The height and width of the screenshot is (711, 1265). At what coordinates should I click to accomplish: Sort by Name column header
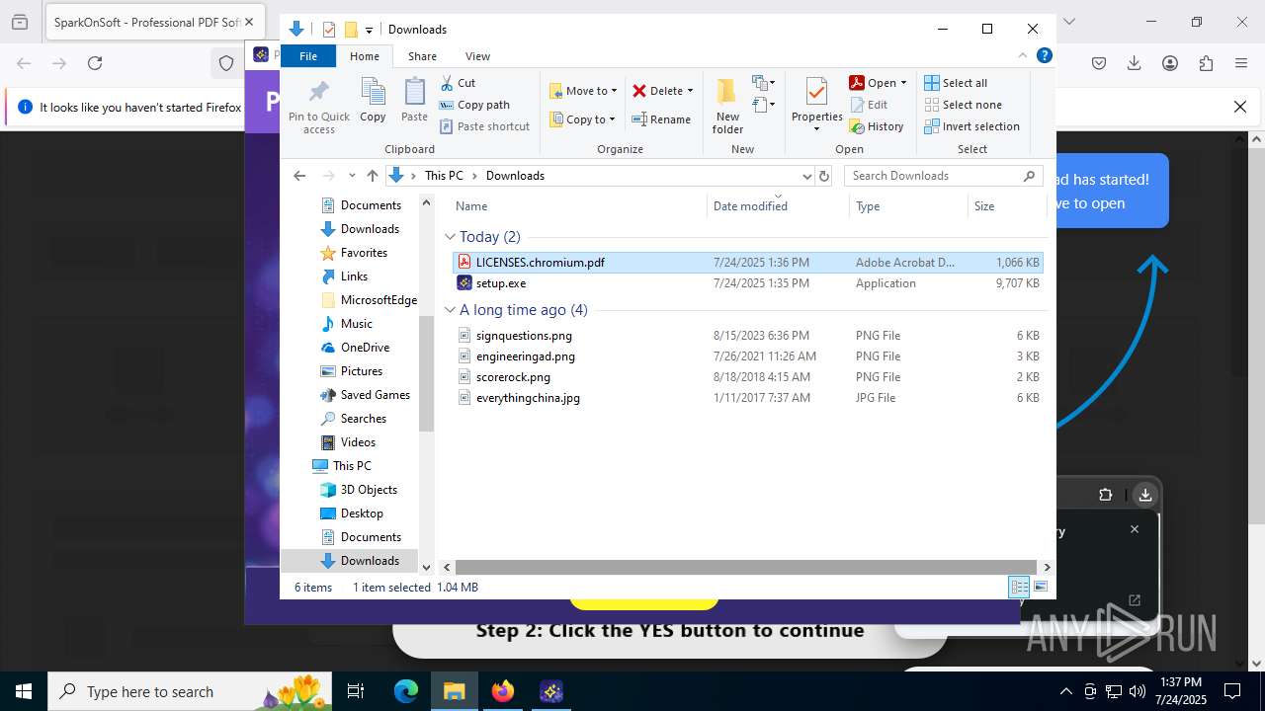(x=578, y=206)
